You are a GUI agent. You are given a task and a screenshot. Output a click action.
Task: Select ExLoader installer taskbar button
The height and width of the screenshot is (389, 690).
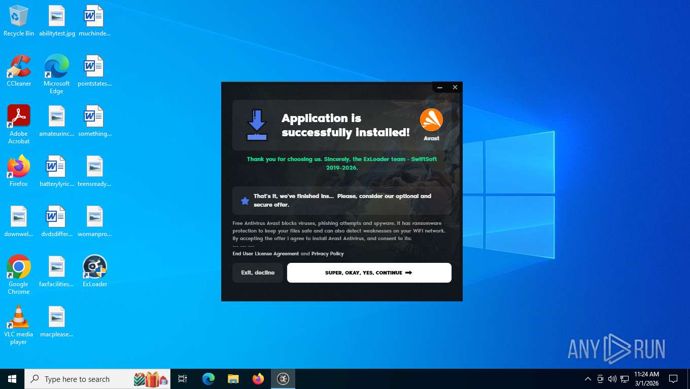283,379
